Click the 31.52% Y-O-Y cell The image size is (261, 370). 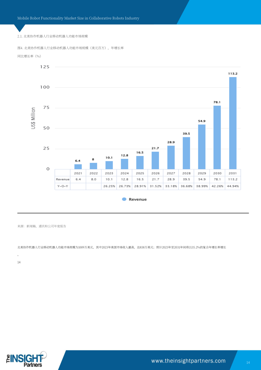[x=155, y=186]
